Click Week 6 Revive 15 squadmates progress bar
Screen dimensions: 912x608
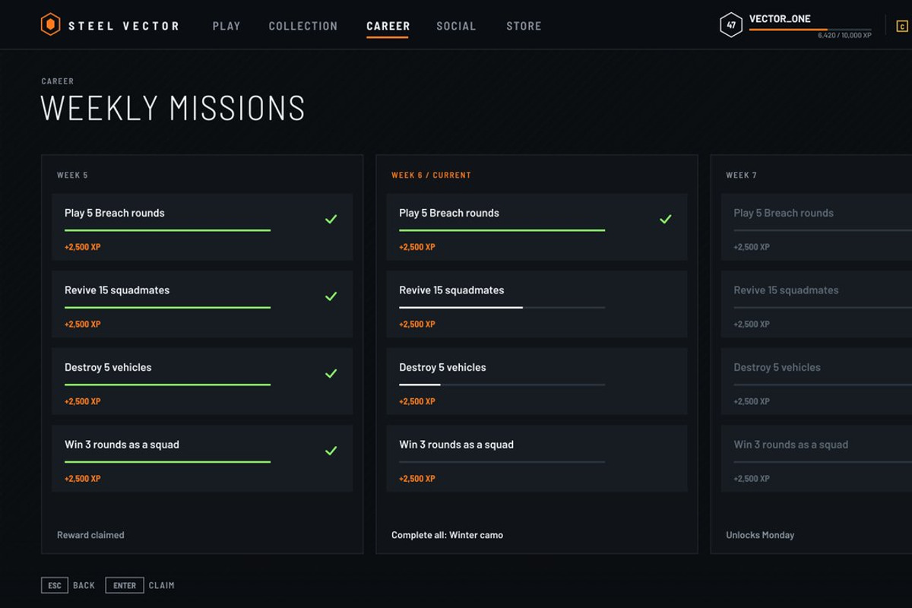pos(502,308)
